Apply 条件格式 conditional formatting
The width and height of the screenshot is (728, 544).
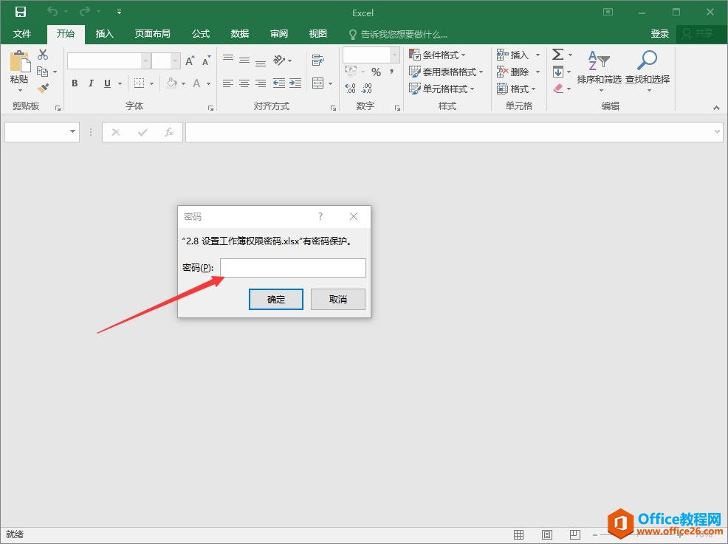[x=439, y=54]
